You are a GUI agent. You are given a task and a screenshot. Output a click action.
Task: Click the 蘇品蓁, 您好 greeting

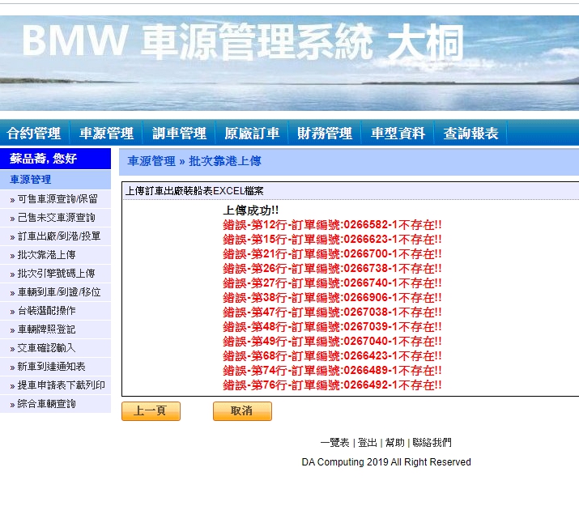pos(43,159)
